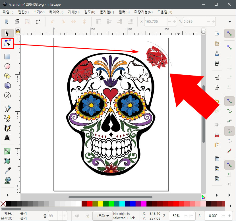Click the Duplicate icon
The width and height of the screenshot is (236, 221).
(x=217, y=159)
